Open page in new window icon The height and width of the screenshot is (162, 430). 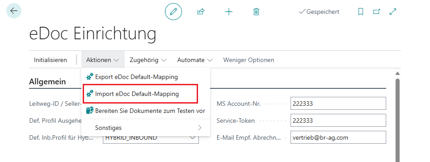(376, 12)
